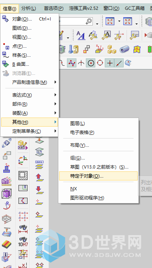The image size is (152, 268).
Task: Open the 信息(I) menu
Action: coord(9,8)
